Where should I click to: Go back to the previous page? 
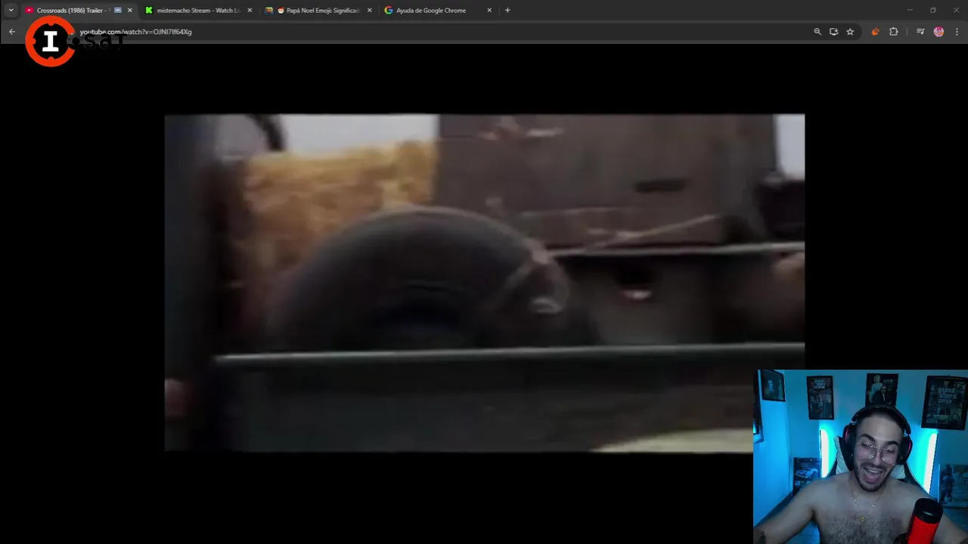(11, 32)
